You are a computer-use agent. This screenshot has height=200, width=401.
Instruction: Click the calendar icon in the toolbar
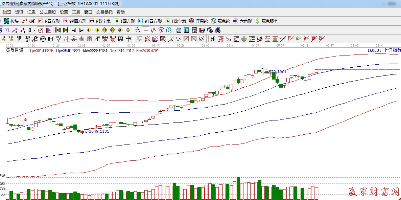tap(179, 30)
